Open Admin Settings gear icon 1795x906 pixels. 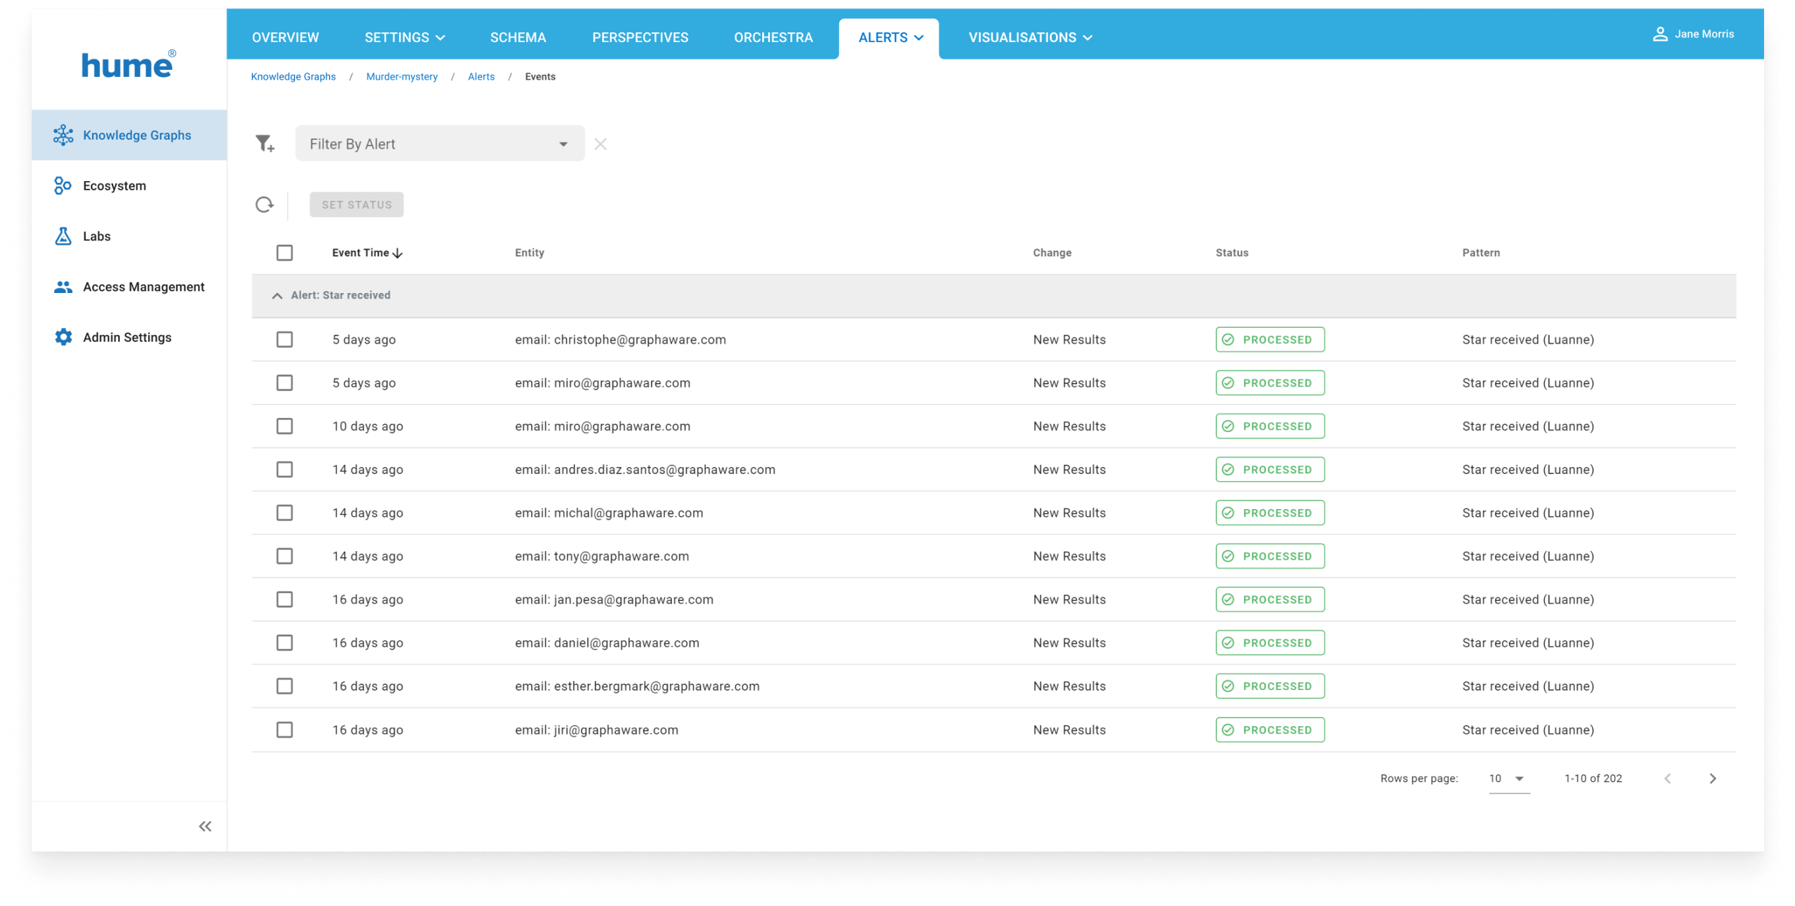tap(63, 337)
